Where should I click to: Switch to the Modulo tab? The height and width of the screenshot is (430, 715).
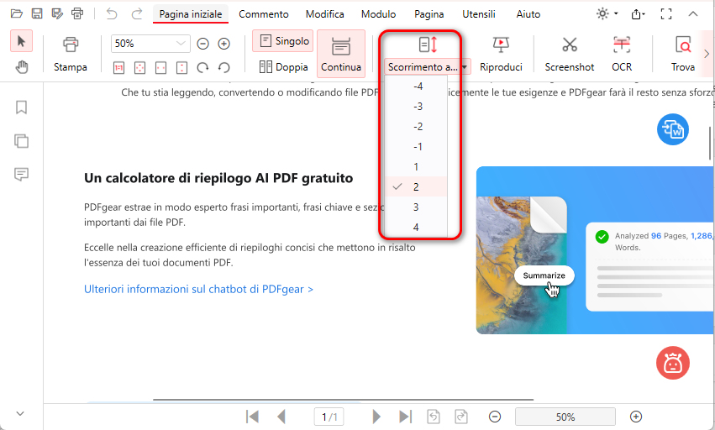point(378,14)
